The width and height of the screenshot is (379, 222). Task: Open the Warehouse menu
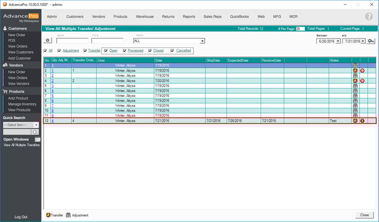point(145,17)
